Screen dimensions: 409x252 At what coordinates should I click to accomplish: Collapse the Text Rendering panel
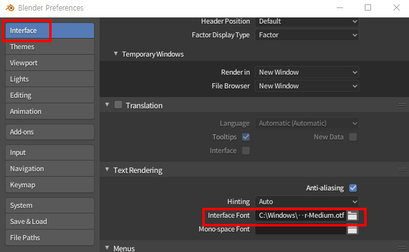click(107, 169)
